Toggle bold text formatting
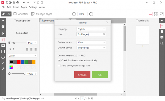 [x=10, y=49]
